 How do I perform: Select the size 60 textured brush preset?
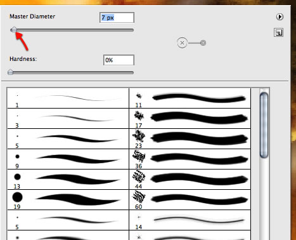pyautogui.click(x=190, y=199)
